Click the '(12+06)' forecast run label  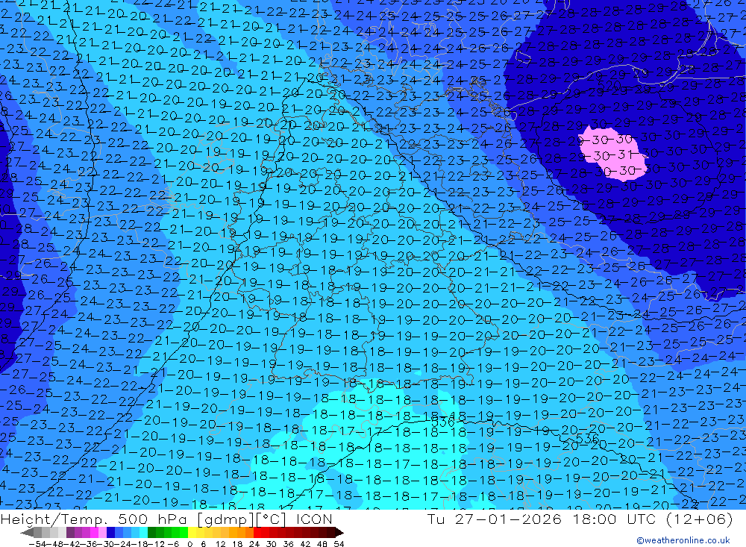click(700, 519)
